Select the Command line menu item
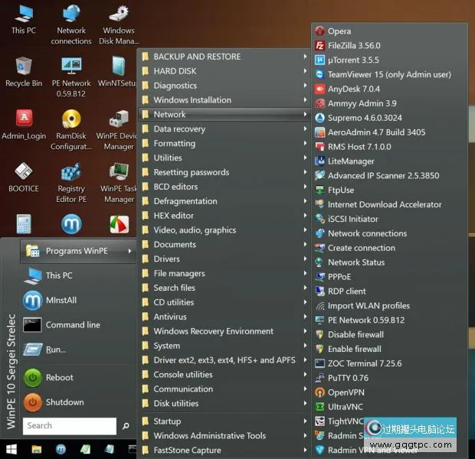475x459 pixels. pyautogui.click(x=72, y=325)
